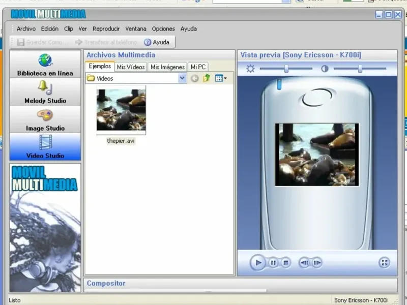
Task: Stop the video playback
Action: click(x=286, y=263)
